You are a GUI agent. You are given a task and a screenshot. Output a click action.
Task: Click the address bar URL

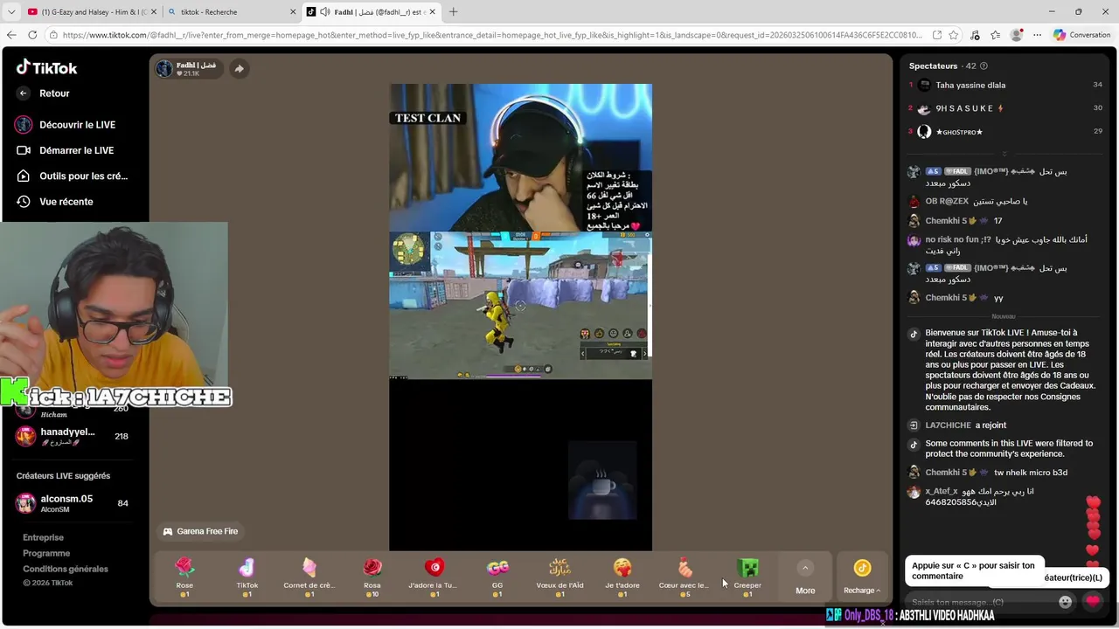click(x=492, y=35)
